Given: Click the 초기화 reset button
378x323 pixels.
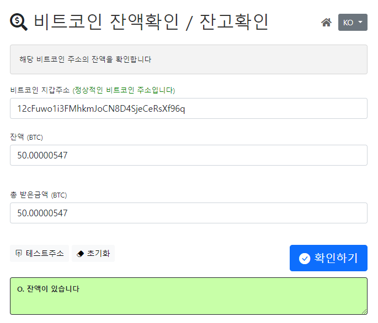Looking at the screenshot, I should click(93, 253).
